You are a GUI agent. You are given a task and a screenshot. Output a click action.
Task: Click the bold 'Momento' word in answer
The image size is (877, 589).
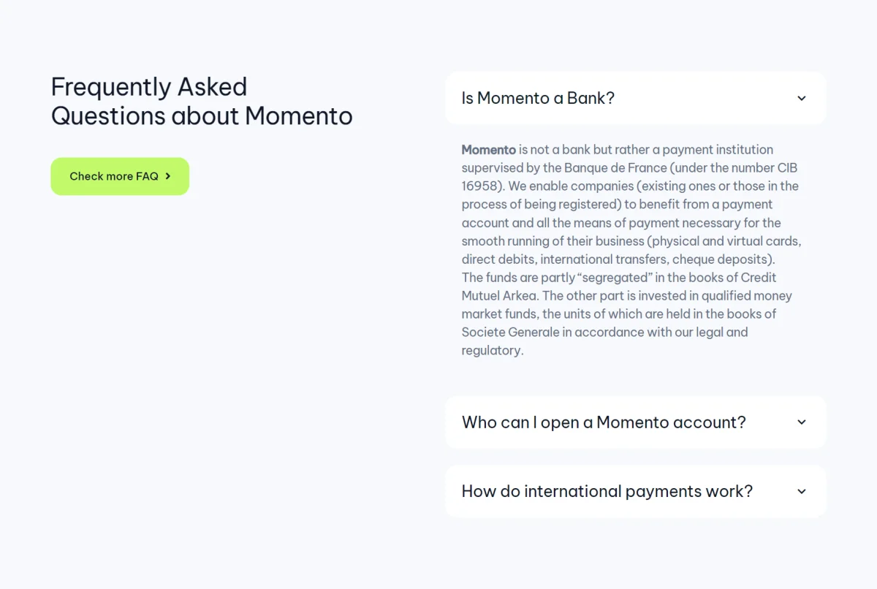[489, 150]
